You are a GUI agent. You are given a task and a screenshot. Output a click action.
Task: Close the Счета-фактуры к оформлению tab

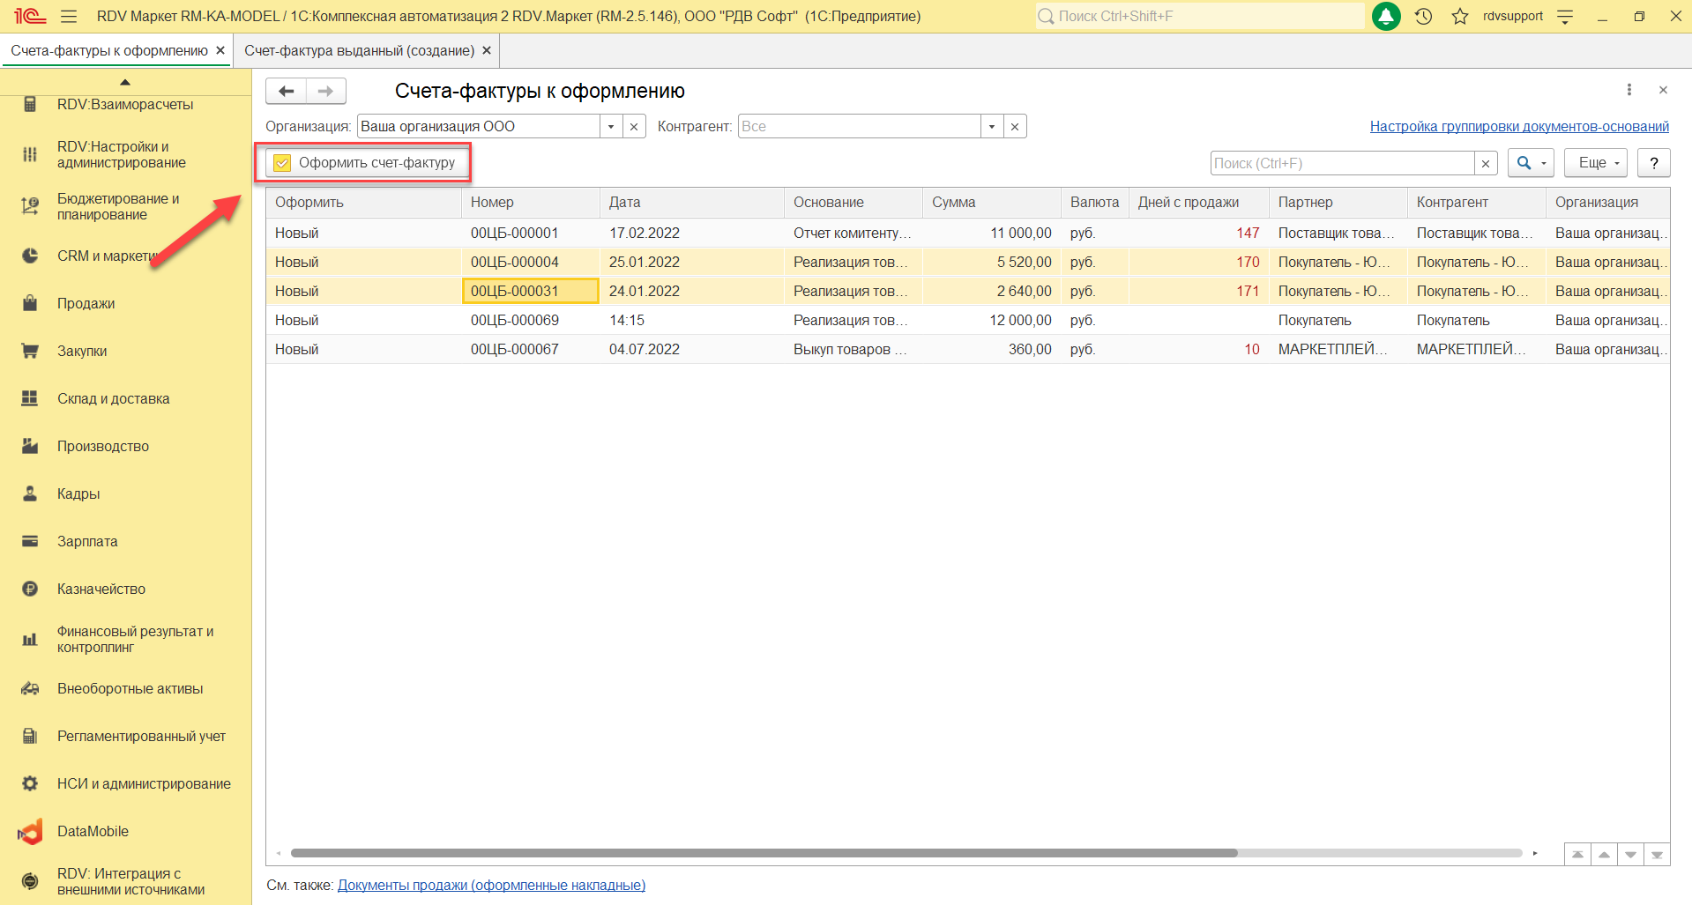pyautogui.click(x=220, y=50)
